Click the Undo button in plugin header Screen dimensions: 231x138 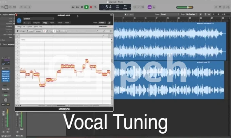tap(60, 23)
